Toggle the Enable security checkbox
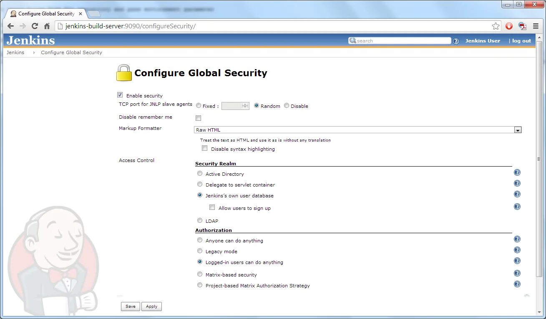The image size is (546, 319). (x=120, y=95)
